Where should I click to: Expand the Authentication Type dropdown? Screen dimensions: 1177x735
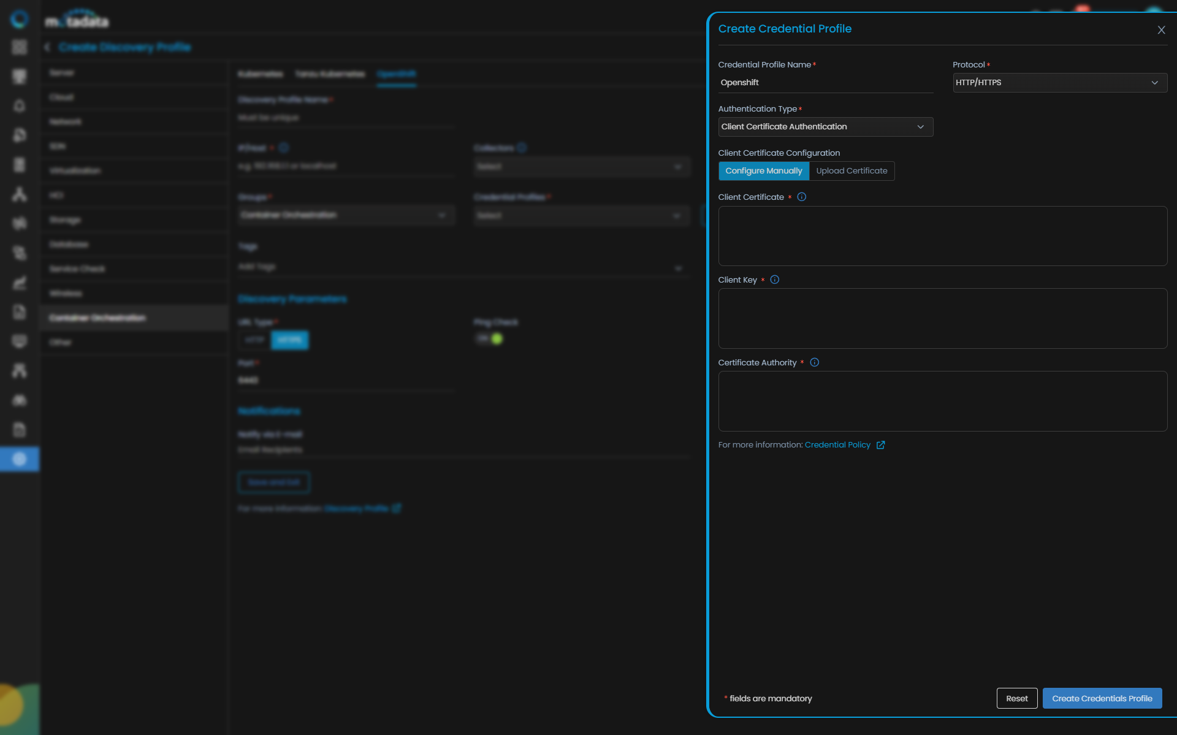tap(825, 127)
